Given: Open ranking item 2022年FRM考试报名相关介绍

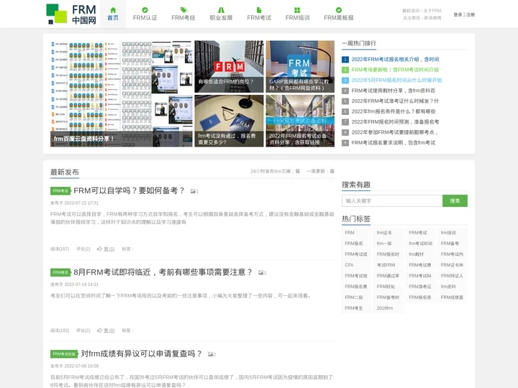Looking at the screenshot, I should [x=395, y=60].
